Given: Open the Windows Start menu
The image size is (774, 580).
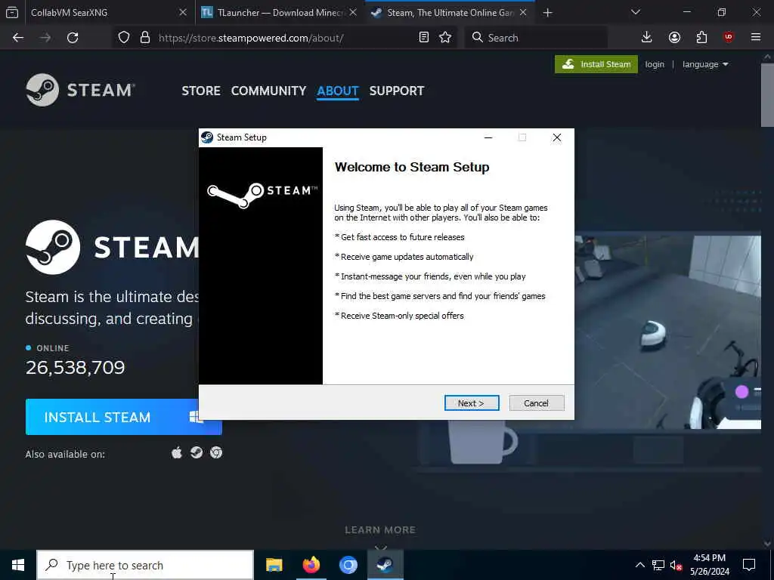Looking at the screenshot, I should (18, 565).
